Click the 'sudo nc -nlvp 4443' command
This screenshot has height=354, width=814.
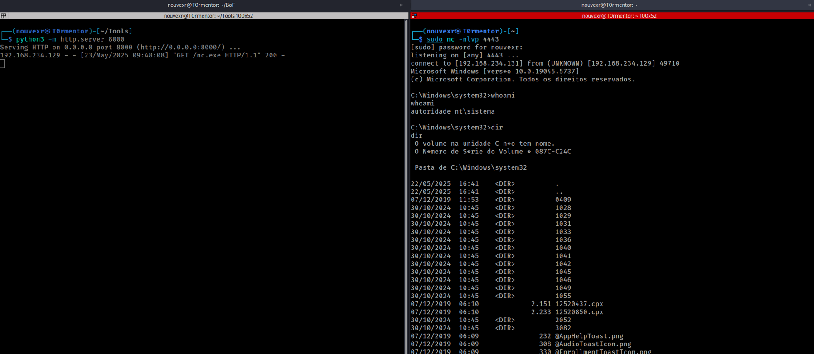tap(463, 39)
